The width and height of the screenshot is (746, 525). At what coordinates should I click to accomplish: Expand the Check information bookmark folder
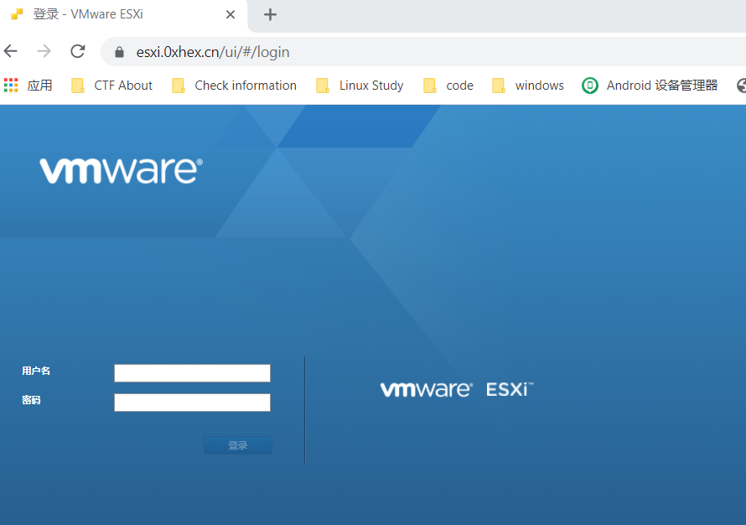(x=235, y=86)
